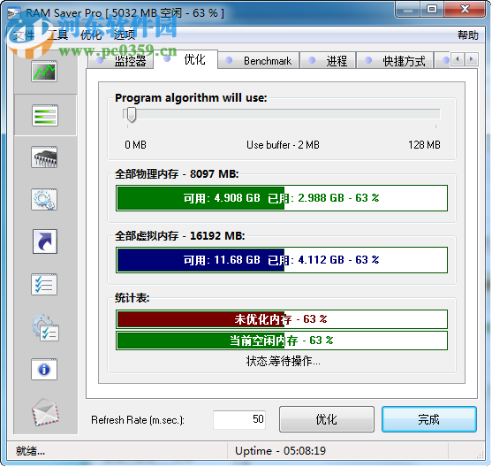
Task: Open the blue info sidebar icon
Action: pyautogui.click(x=44, y=369)
